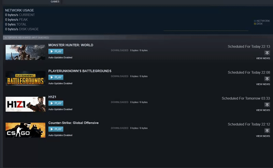The width and height of the screenshot is (273, 168).
Task: Open Monster Hunter: World thumbnail
Action: (25, 53)
